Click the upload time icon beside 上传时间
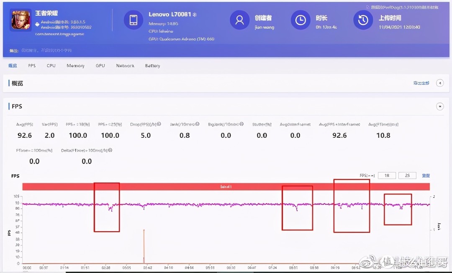Image resolution: width=452 pixels, height=273 pixels. (x=363, y=20)
